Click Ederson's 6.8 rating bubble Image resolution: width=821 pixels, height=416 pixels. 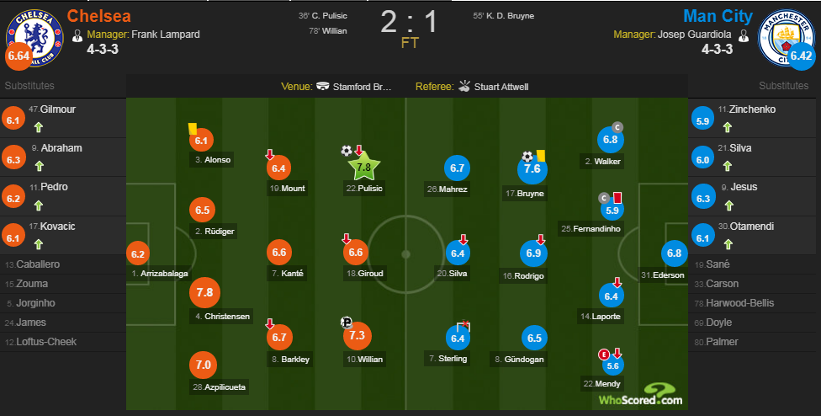674,253
